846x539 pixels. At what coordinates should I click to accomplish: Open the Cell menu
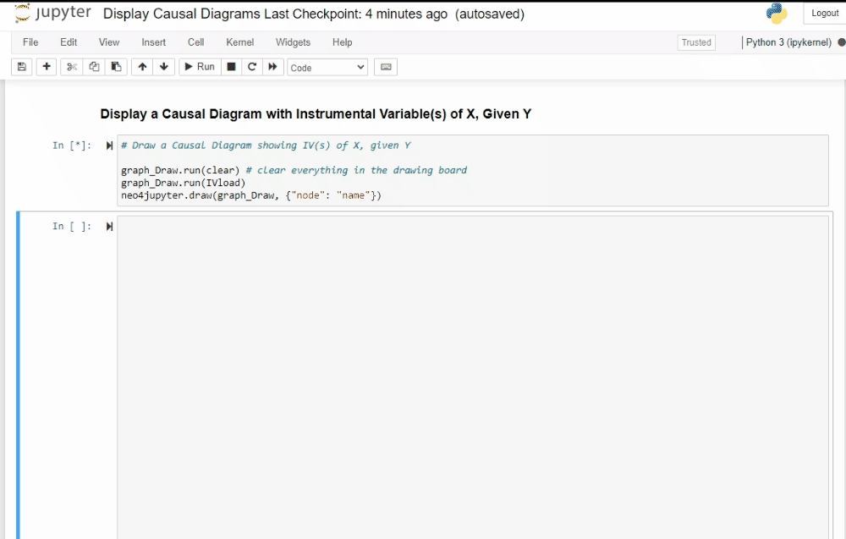195,42
